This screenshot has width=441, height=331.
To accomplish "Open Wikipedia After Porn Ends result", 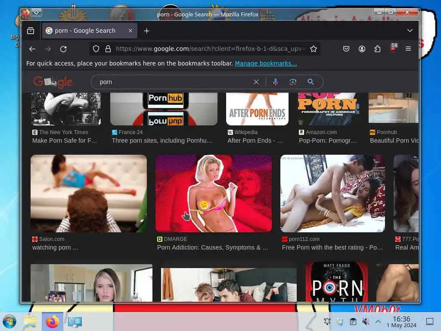I will tap(255, 141).
